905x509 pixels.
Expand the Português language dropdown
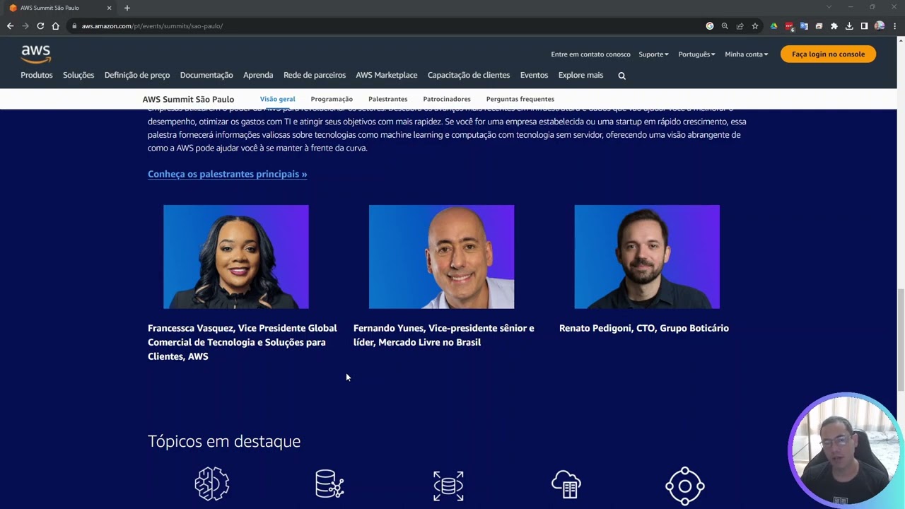[696, 54]
